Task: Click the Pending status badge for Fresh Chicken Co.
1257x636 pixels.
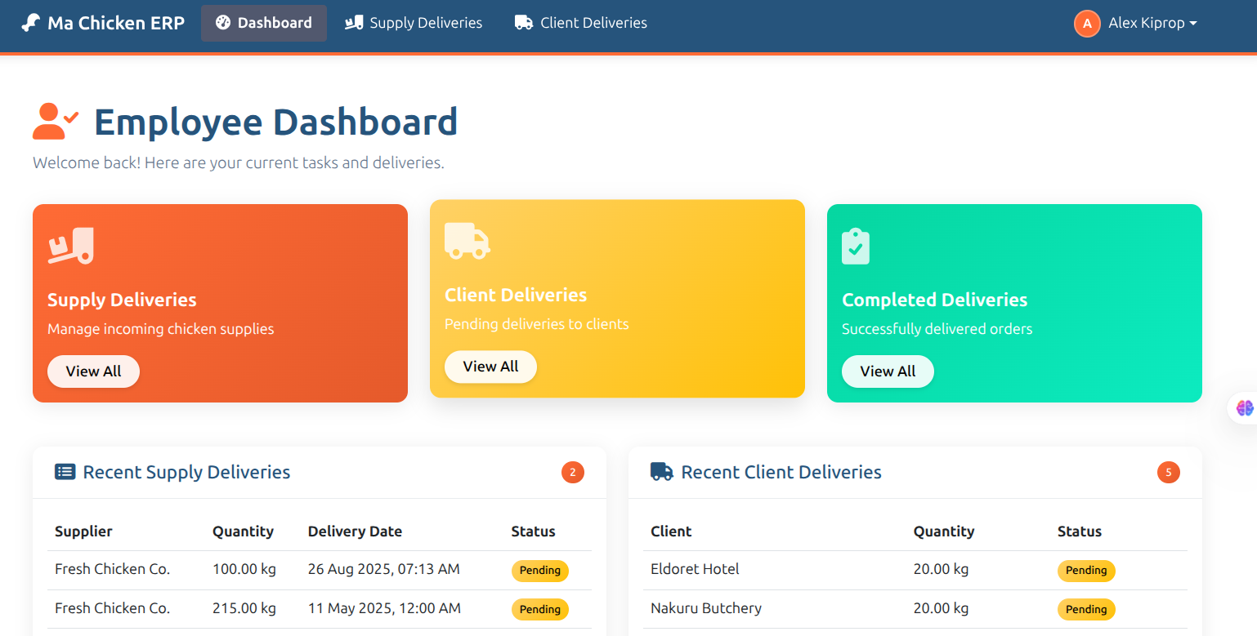Action: point(539,571)
